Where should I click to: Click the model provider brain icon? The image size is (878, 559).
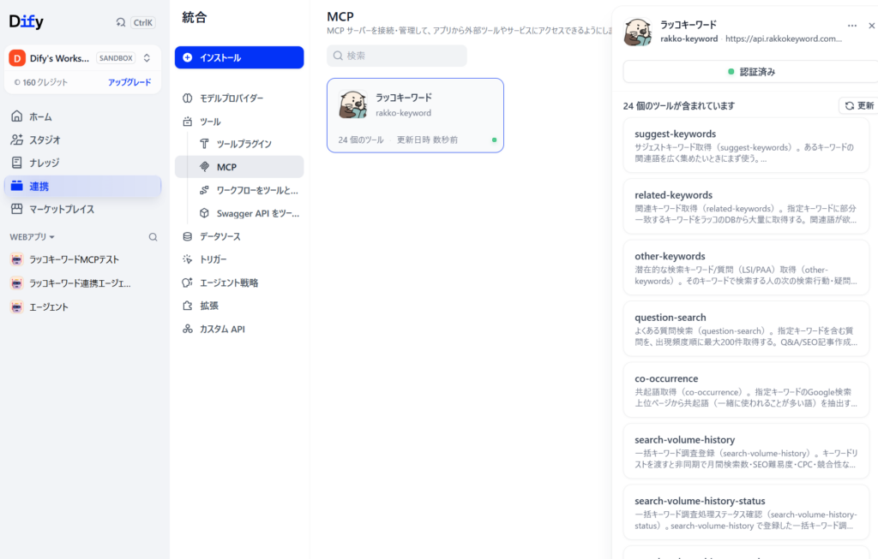(x=188, y=98)
